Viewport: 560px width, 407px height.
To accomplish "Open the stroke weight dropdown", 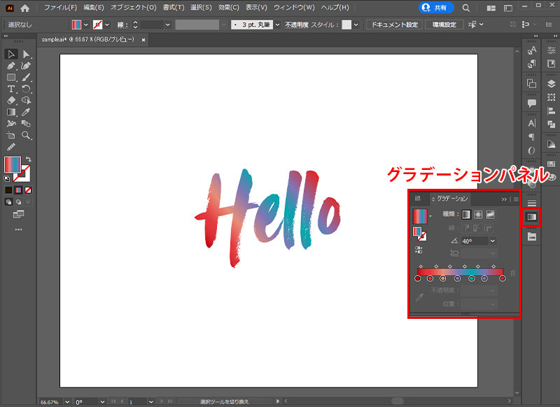I will tap(167, 24).
